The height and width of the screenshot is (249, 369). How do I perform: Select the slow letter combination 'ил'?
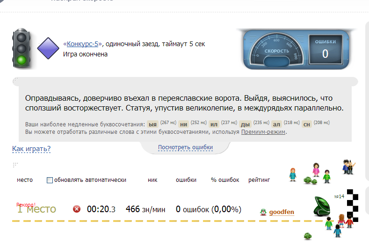pyautogui.click(x=214, y=124)
